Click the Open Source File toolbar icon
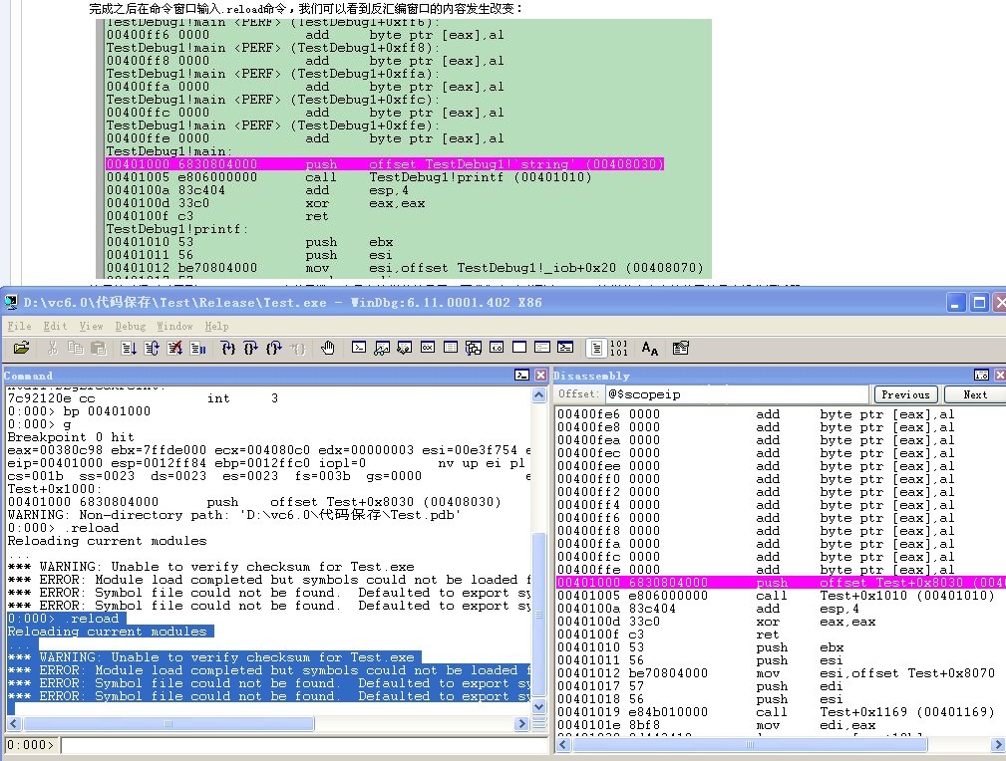Screen dimensions: 1006x761 [21, 348]
